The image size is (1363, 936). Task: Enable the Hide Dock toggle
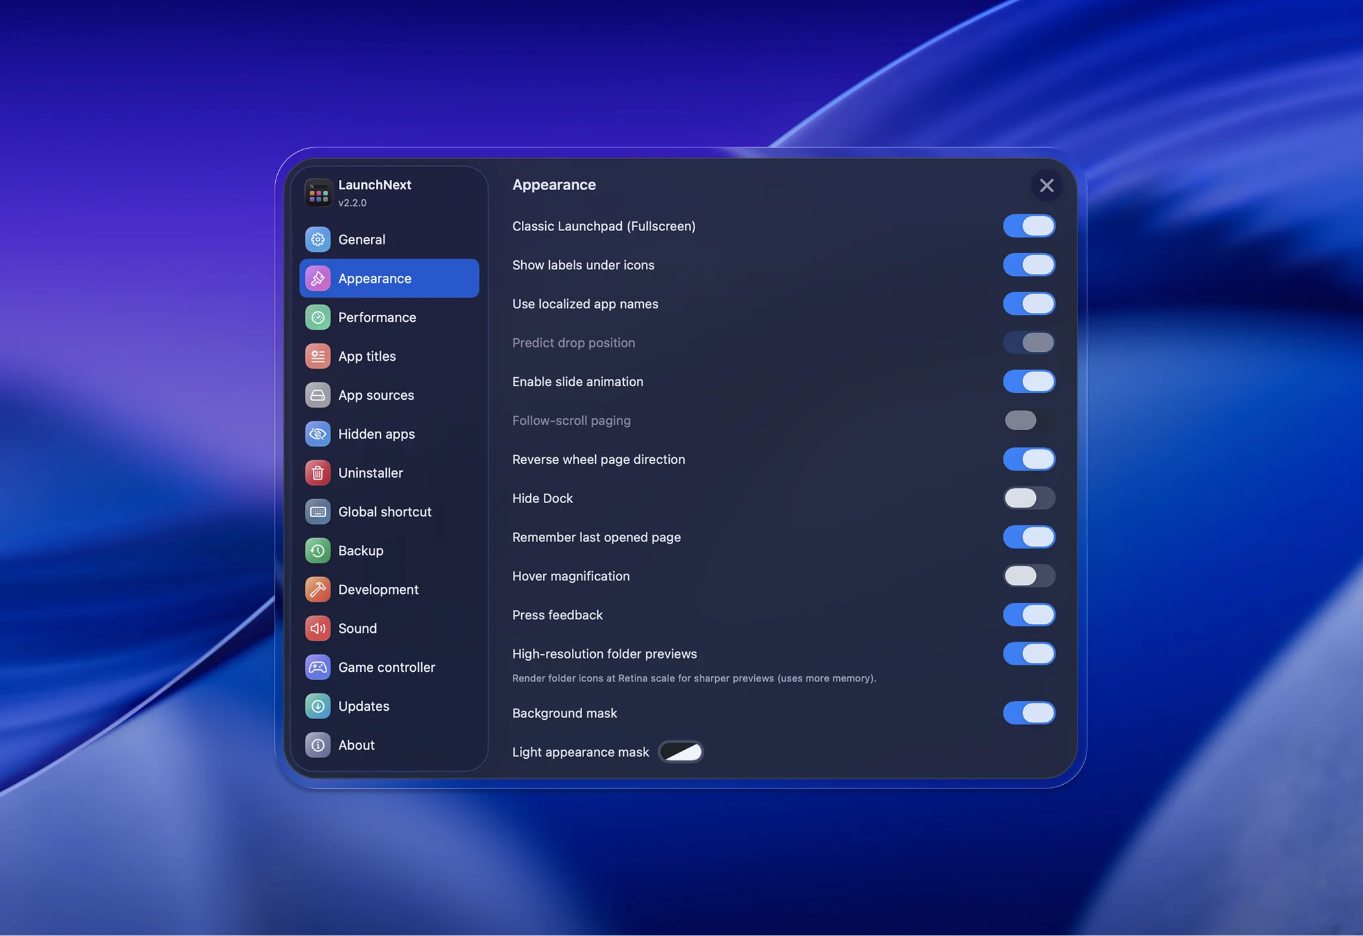1029,499
